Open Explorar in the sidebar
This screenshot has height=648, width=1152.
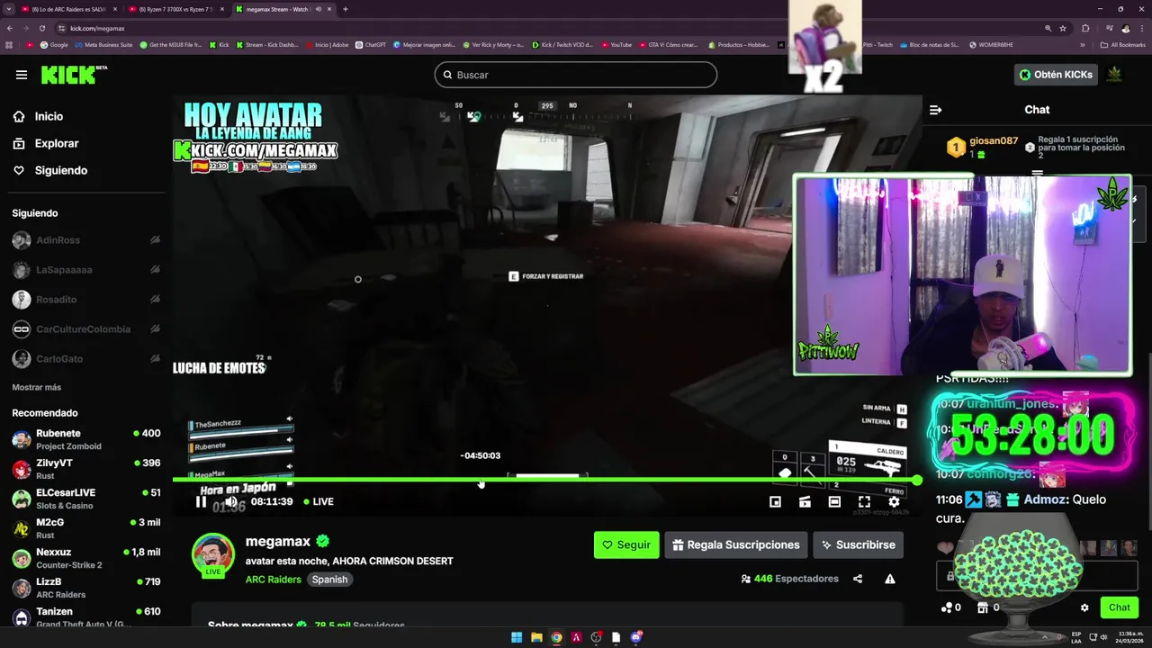click(57, 143)
